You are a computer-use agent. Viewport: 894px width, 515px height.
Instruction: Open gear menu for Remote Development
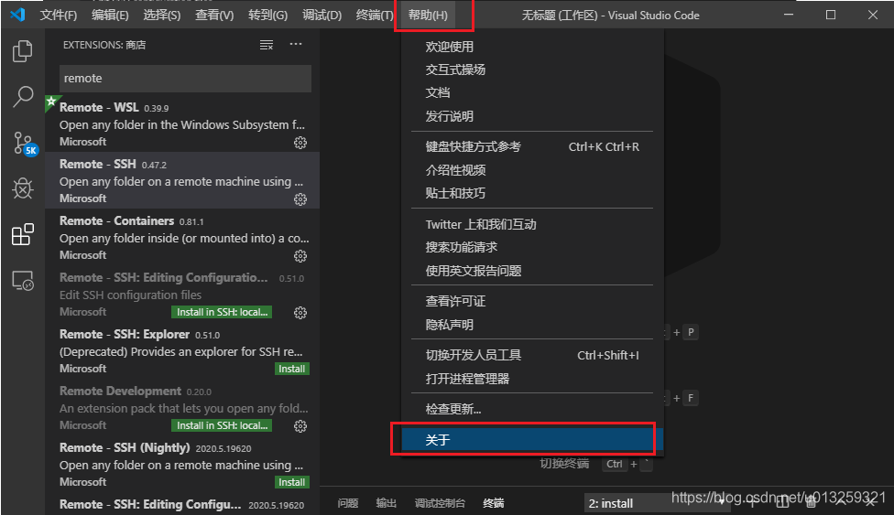pos(300,426)
